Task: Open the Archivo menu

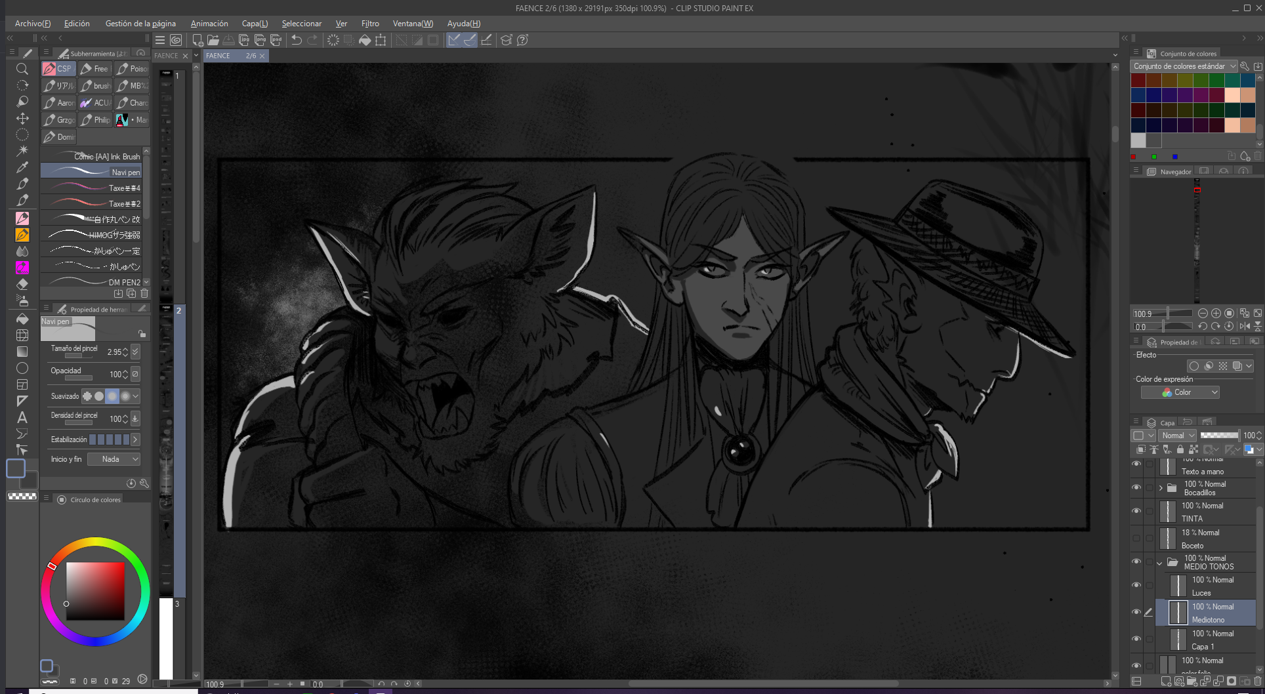Action: [x=33, y=24]
